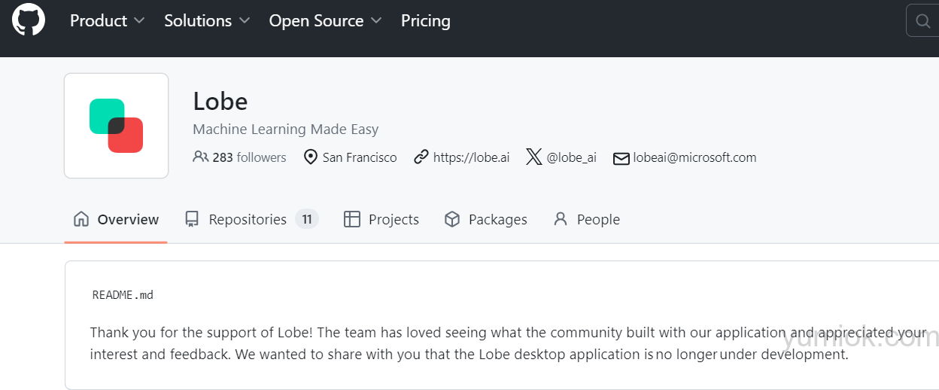Open the Projects tab
Viewport: 939px width, 390px height.
pos(381,219)
